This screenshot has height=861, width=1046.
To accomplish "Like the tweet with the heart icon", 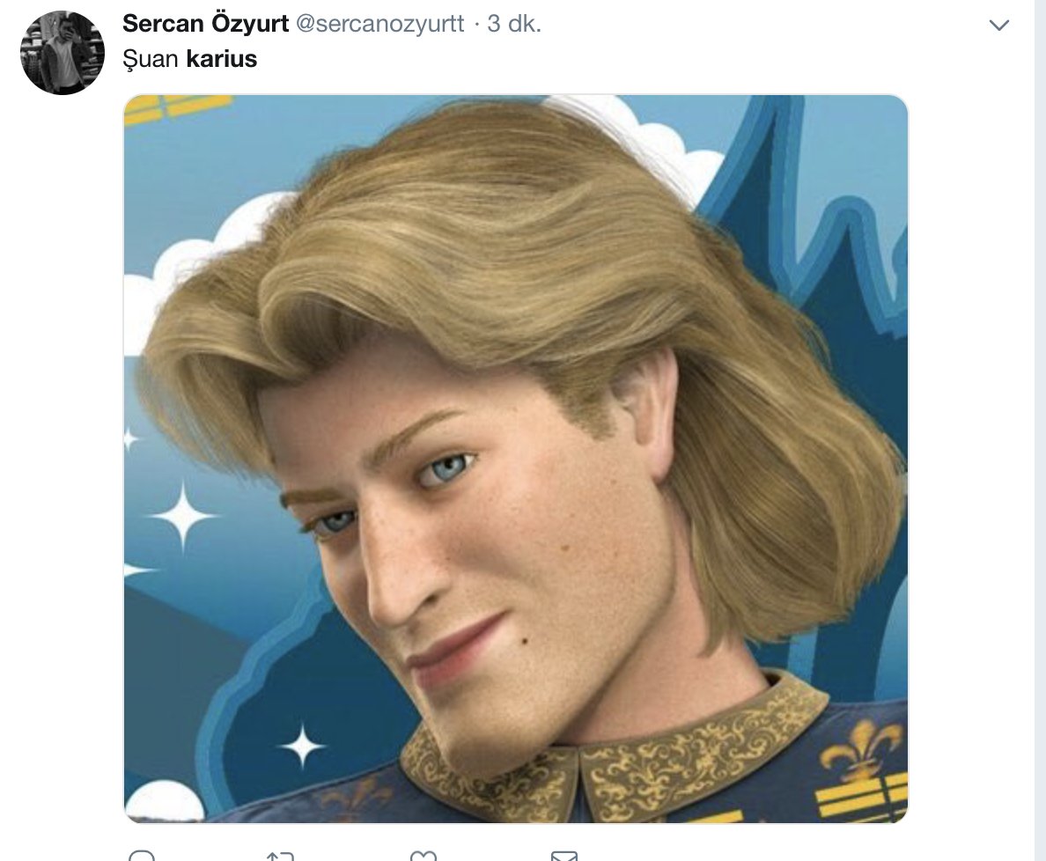I will coord(423,855).
